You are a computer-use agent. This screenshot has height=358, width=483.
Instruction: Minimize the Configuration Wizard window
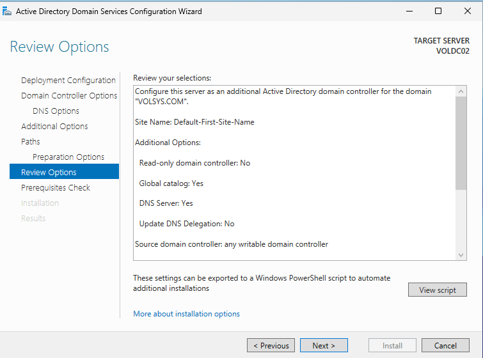click(x=409, y=11)
